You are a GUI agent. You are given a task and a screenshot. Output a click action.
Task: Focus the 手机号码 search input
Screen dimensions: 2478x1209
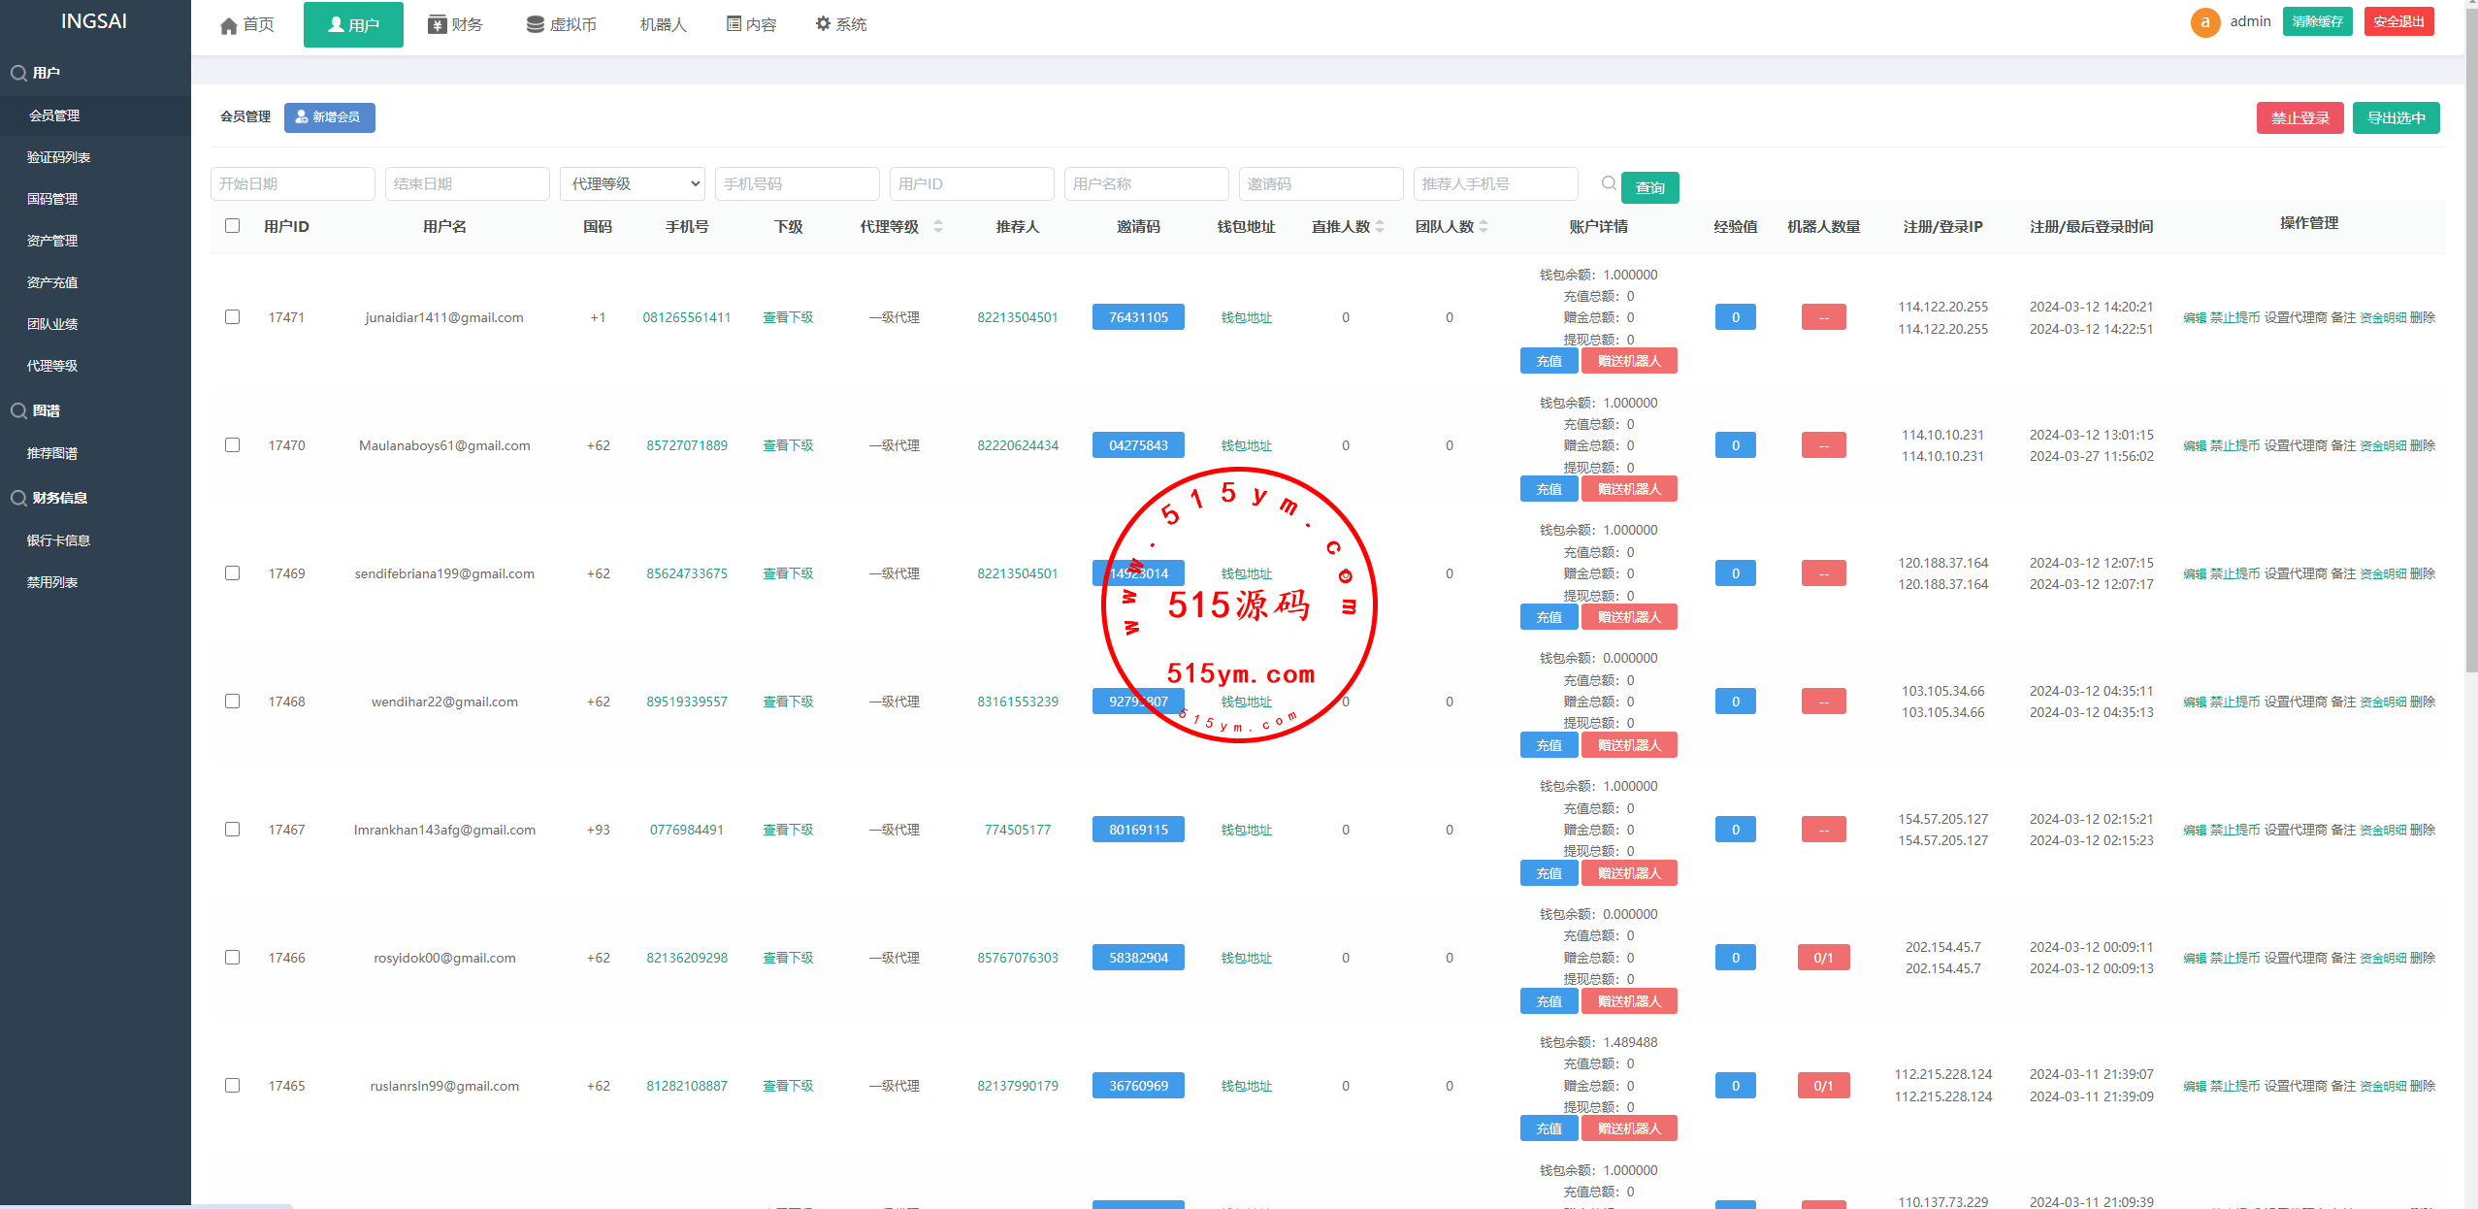pos(796,183)
